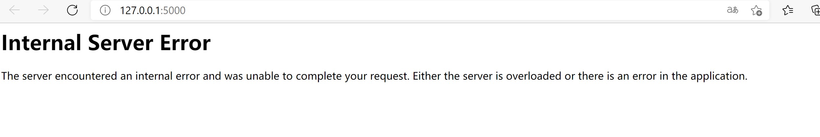Viewport: 820px width, 137px height.
Task: Go forward using the forward arrow
Action: 43,10
